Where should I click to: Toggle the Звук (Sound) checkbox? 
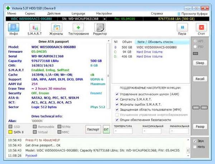[x=195, y=141]
